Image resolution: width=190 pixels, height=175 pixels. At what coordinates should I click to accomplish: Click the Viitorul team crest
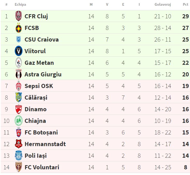pos(19,51)
